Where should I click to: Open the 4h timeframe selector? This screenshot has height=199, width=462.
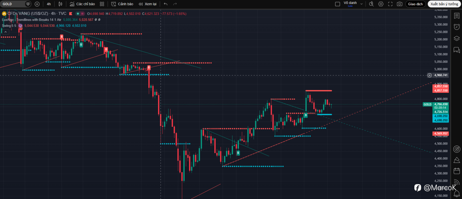[x=49, y=4]
